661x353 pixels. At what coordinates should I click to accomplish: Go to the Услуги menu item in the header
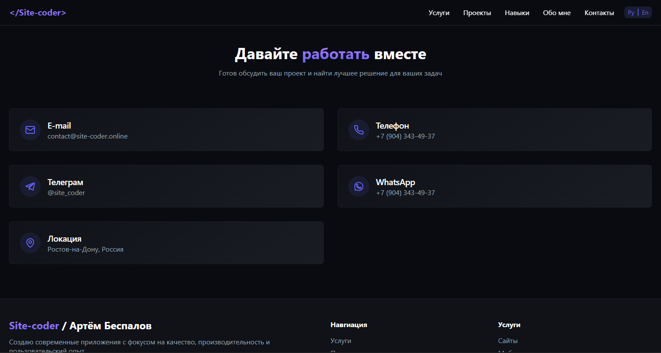(x=439, y=13)
